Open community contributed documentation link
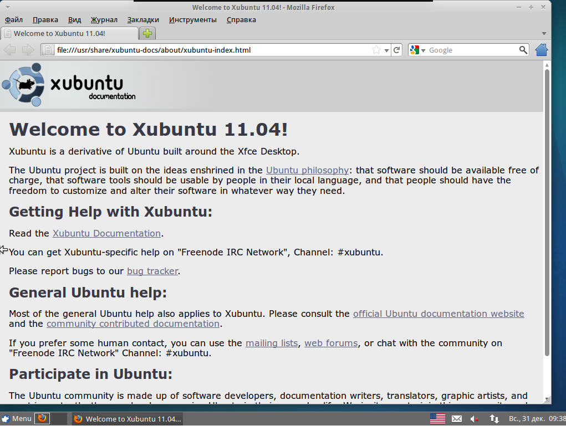 (x=133, y=324)
